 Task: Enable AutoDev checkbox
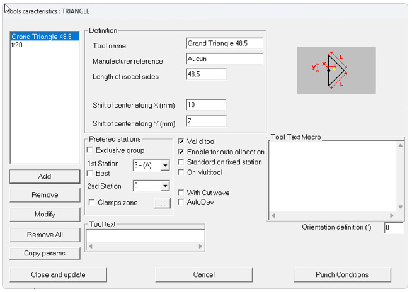(x=181, y=202)
